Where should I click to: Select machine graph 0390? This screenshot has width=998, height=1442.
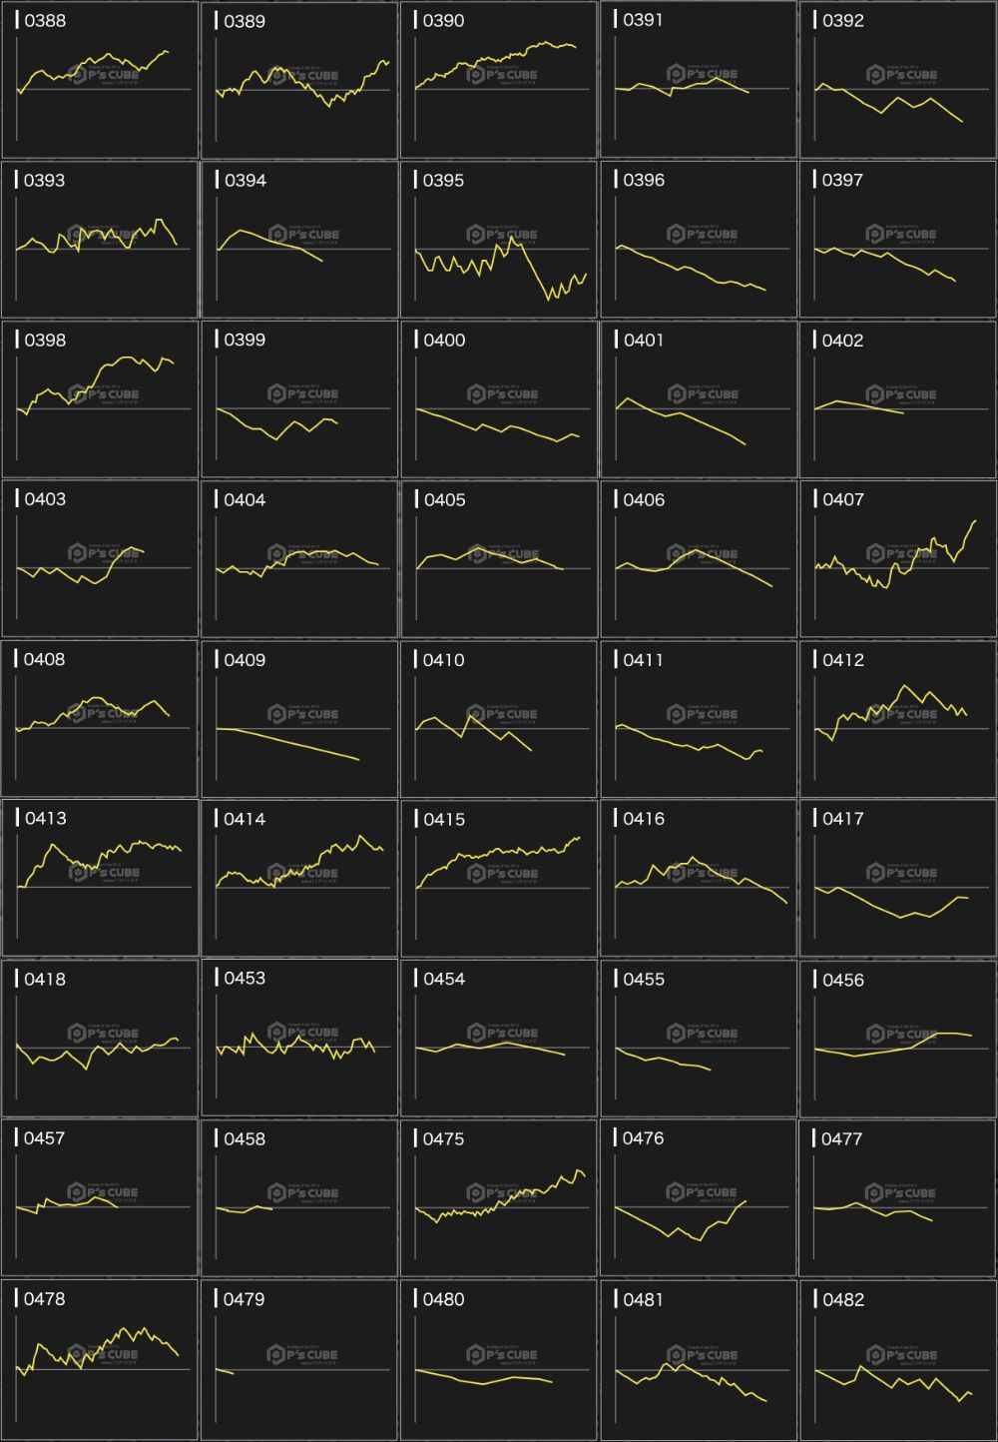point(499,80)
